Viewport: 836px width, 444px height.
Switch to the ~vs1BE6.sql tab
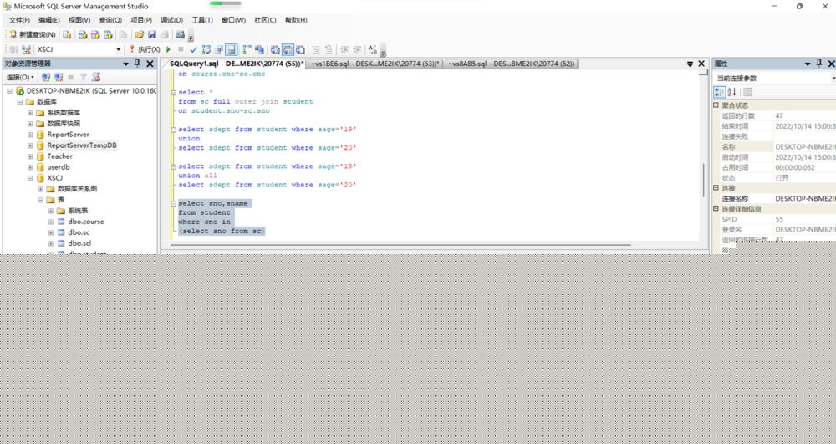[x=373, y=64]
